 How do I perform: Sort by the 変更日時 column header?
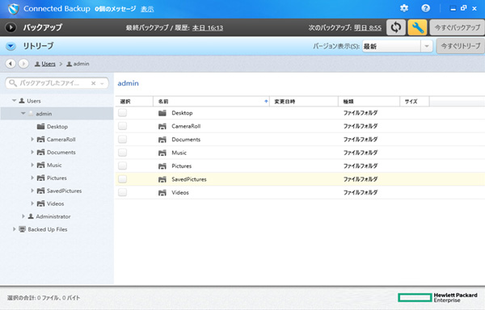[x=304, y=101]
